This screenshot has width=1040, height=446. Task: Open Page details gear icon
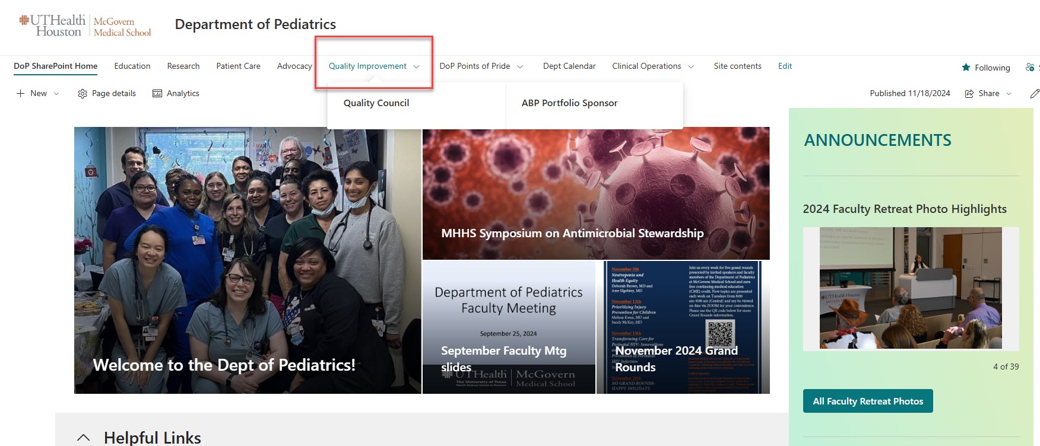83,94
